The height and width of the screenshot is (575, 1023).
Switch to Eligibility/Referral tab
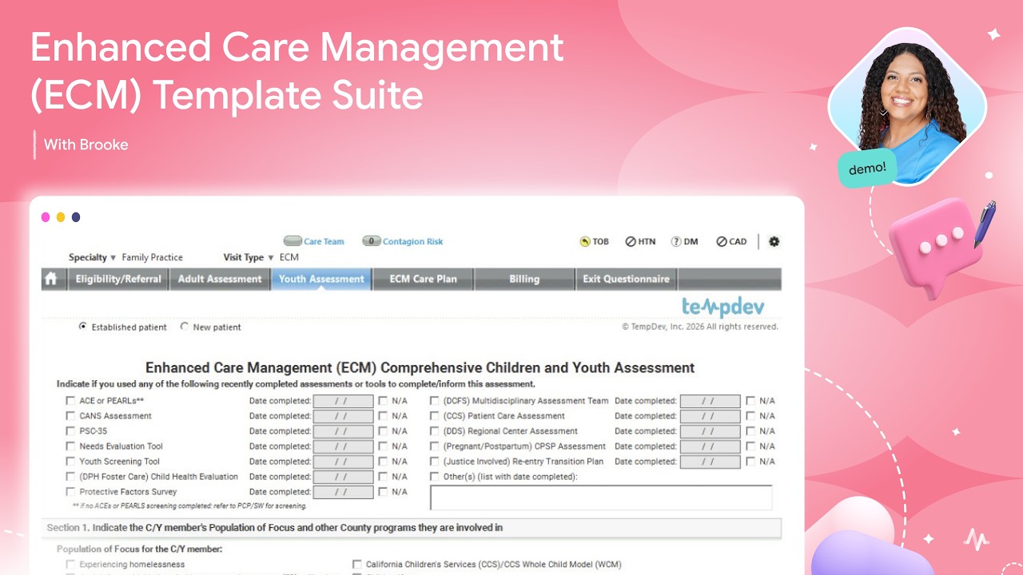pos(118,280)
